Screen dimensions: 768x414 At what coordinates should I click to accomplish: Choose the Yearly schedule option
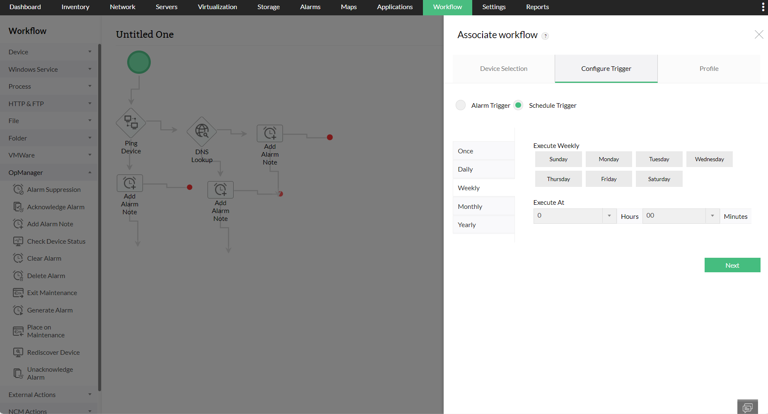(x=483, y=225)
